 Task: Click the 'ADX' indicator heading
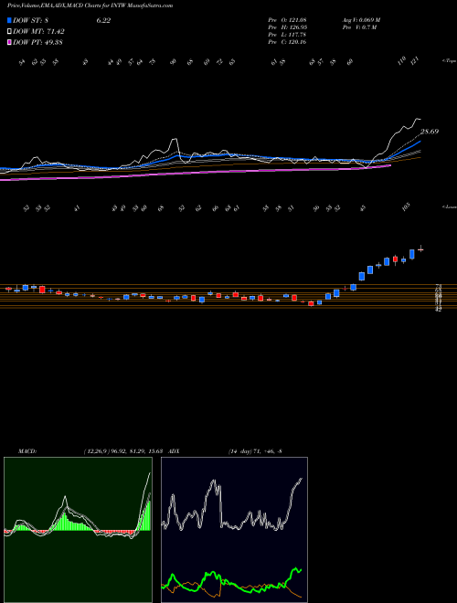coord(175,451)
